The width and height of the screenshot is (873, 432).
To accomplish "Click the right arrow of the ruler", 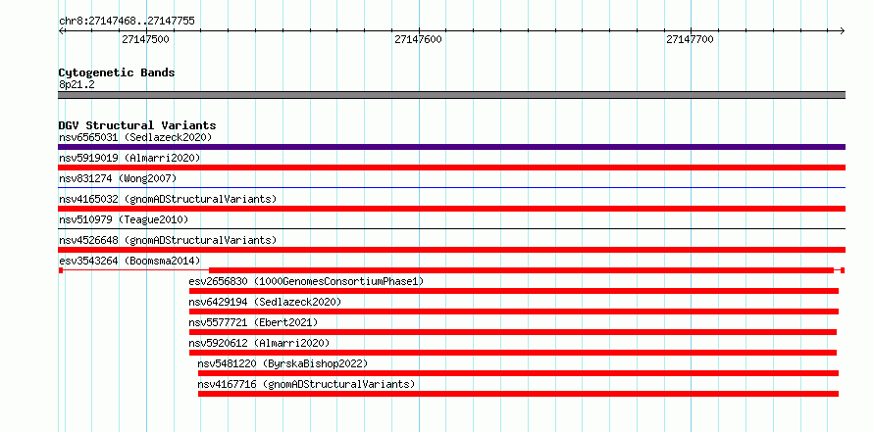I will point(843,30).
